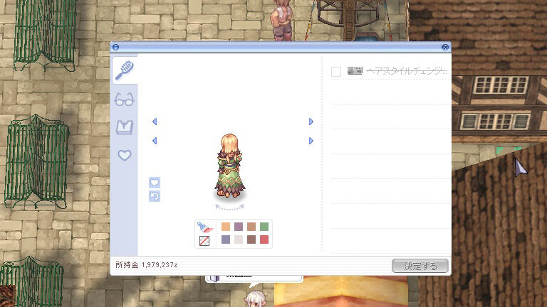
Task: Pick the orange hair color swatch
Action: point(226,227)
